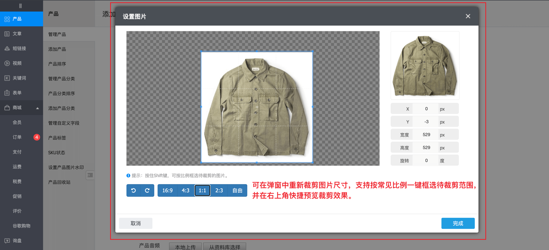The height and width of the screenshot is (250, 549).
Task: Toggle the submenu collapse handle icon
Action: (x=90, y=175)
